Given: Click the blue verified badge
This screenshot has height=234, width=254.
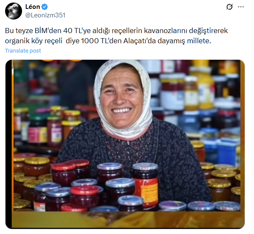Looking at the screenshot, I should coord(45,7).
